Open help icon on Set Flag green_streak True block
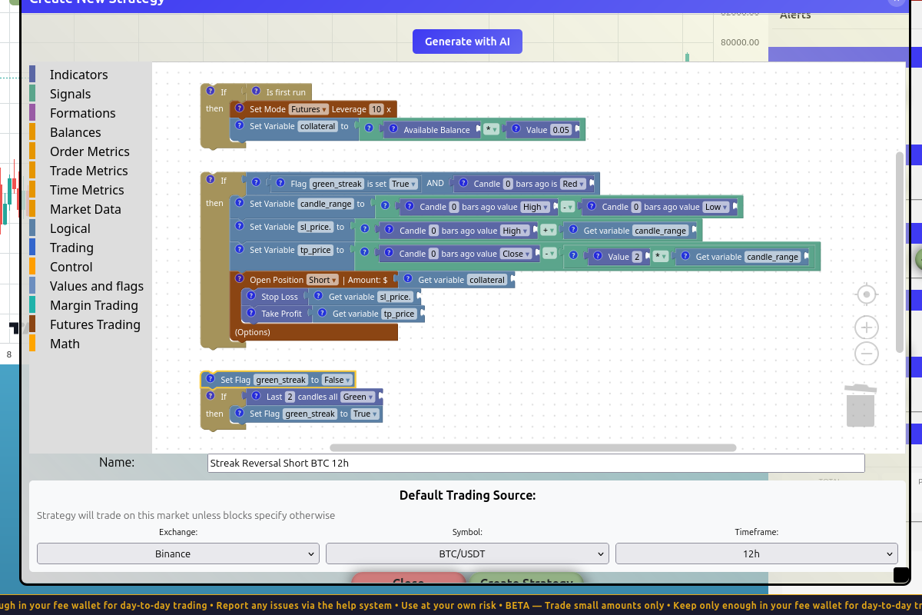The height and width of the screenshot is (615, 922). click(x=240, y=414)
